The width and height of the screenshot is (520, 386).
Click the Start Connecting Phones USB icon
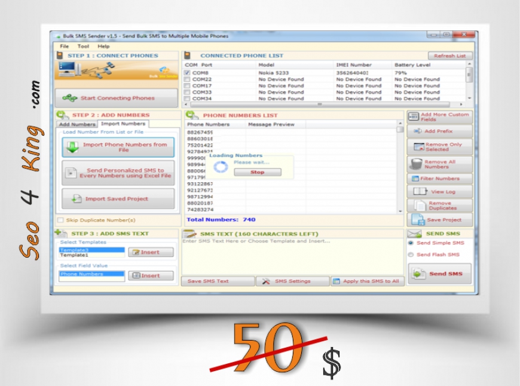click(x=70, y=98)
